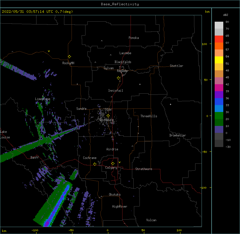Click the dBZ legend heading
240x234 pixels.
(226, 15)
